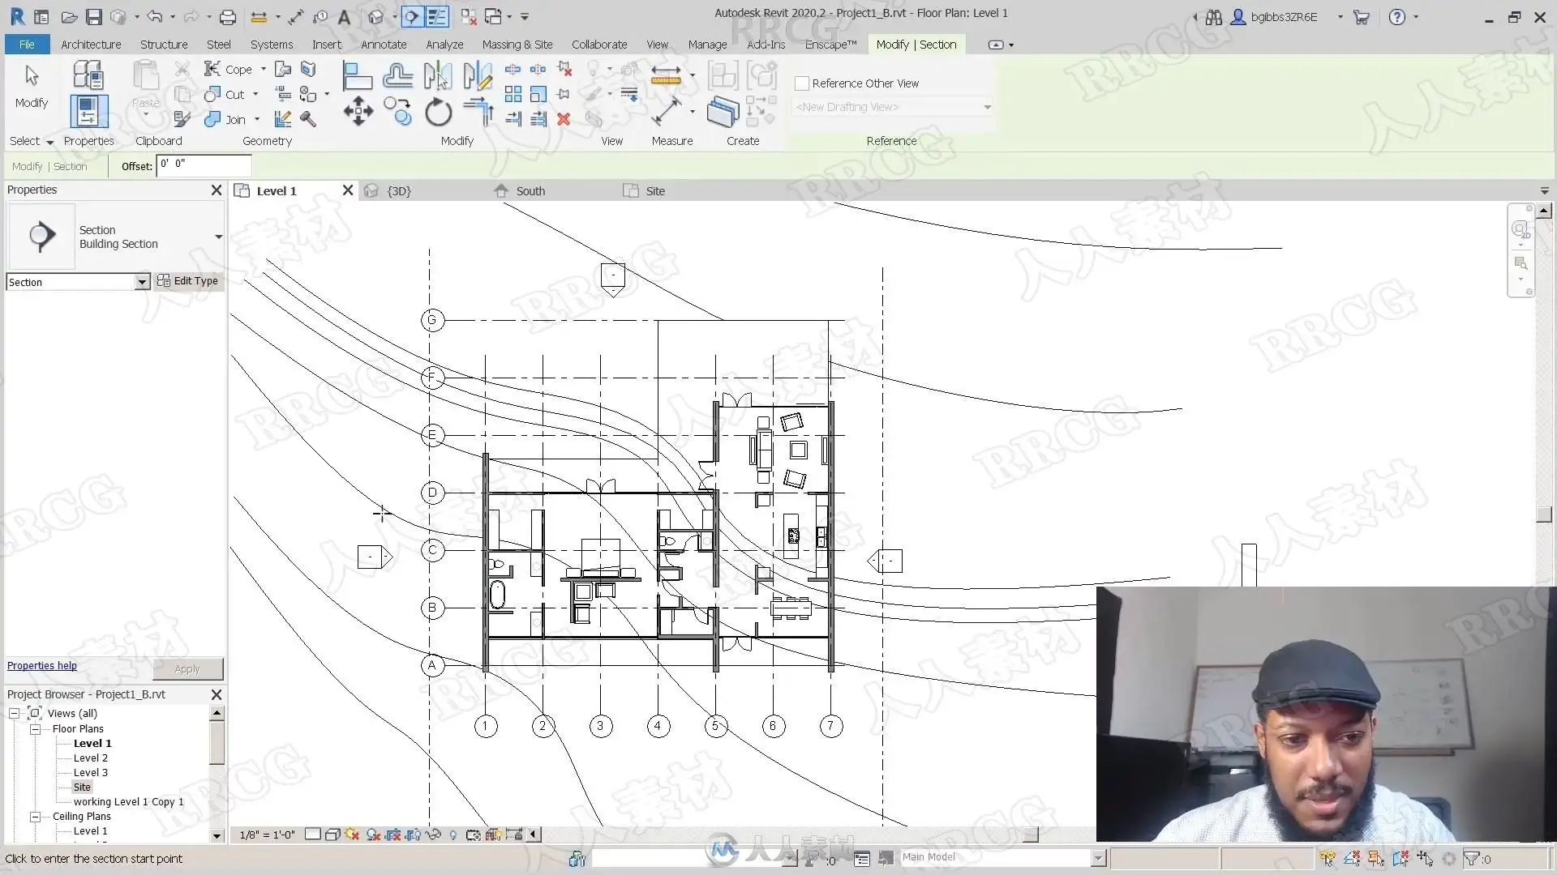Click the Trim/Extend to Corner icon

pos(479,111)
